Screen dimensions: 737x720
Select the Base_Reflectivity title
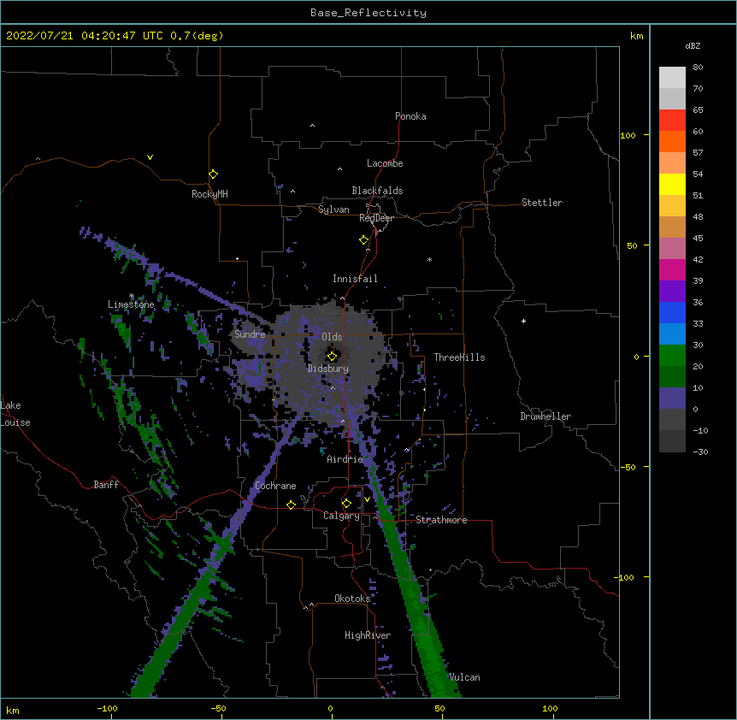point(368,13)
